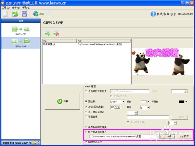Select 保存到相同文件夹 radio button
The width and height of the screenshot is (195, 146).
(86, 127)
